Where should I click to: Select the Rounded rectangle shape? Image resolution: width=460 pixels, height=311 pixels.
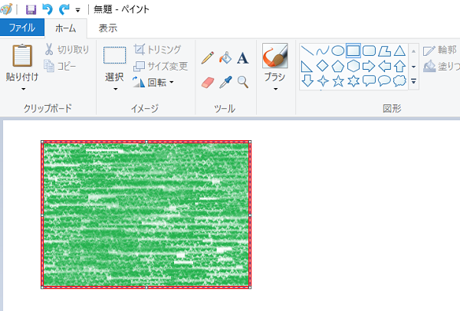(x=369, y=51)
